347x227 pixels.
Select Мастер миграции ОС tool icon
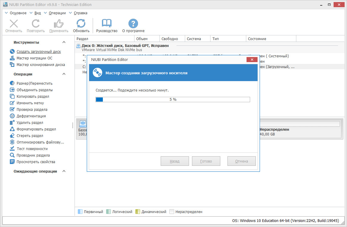point(12,58)
